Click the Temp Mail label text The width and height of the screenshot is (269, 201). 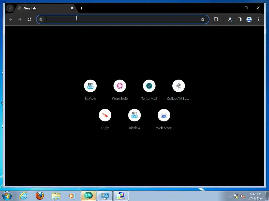tap(149, 99)
